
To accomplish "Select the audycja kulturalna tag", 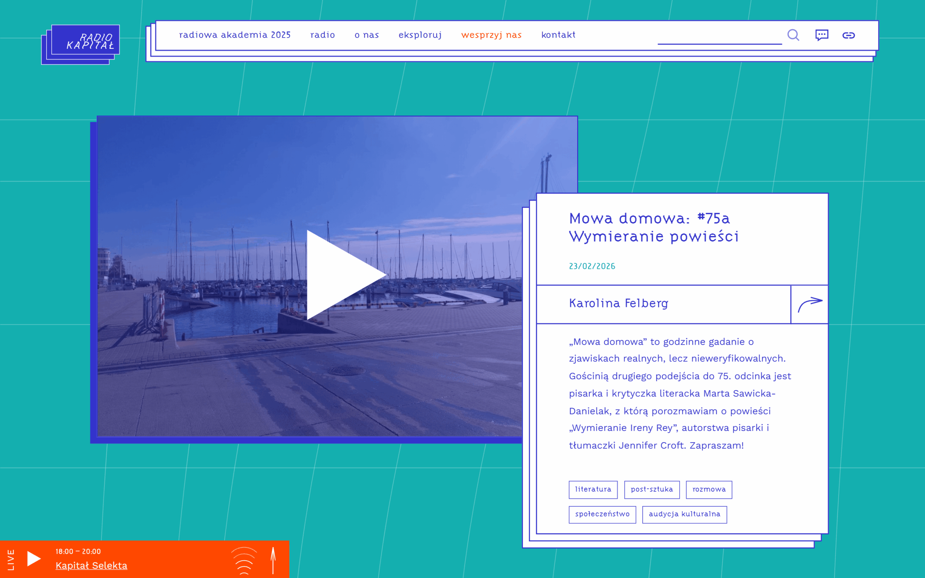I will click(684, 514).
